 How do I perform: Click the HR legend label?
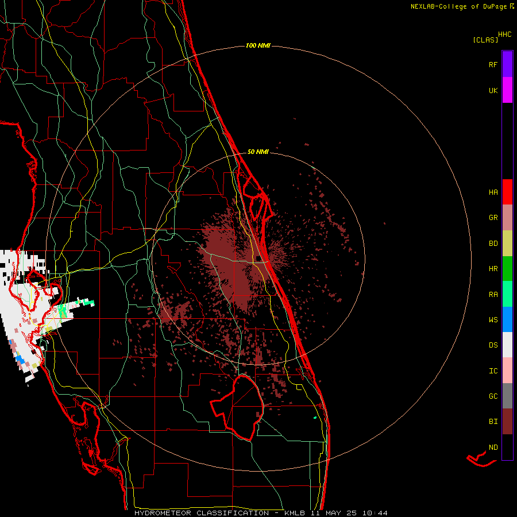(x=493, y=269)
